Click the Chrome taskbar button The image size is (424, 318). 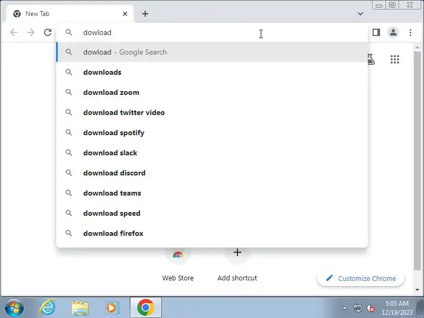coord(145,307)
